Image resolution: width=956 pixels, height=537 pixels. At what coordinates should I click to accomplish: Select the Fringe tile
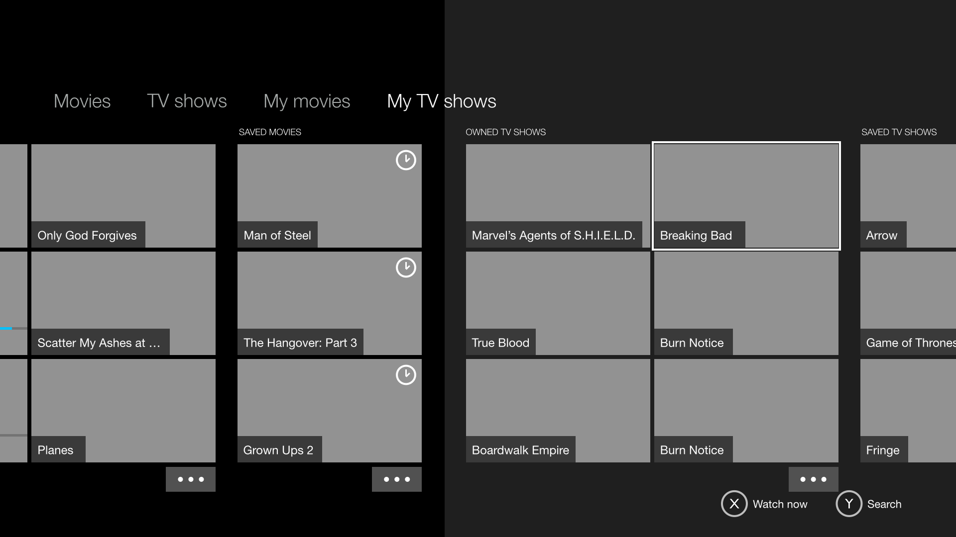[x=908, y=411]
